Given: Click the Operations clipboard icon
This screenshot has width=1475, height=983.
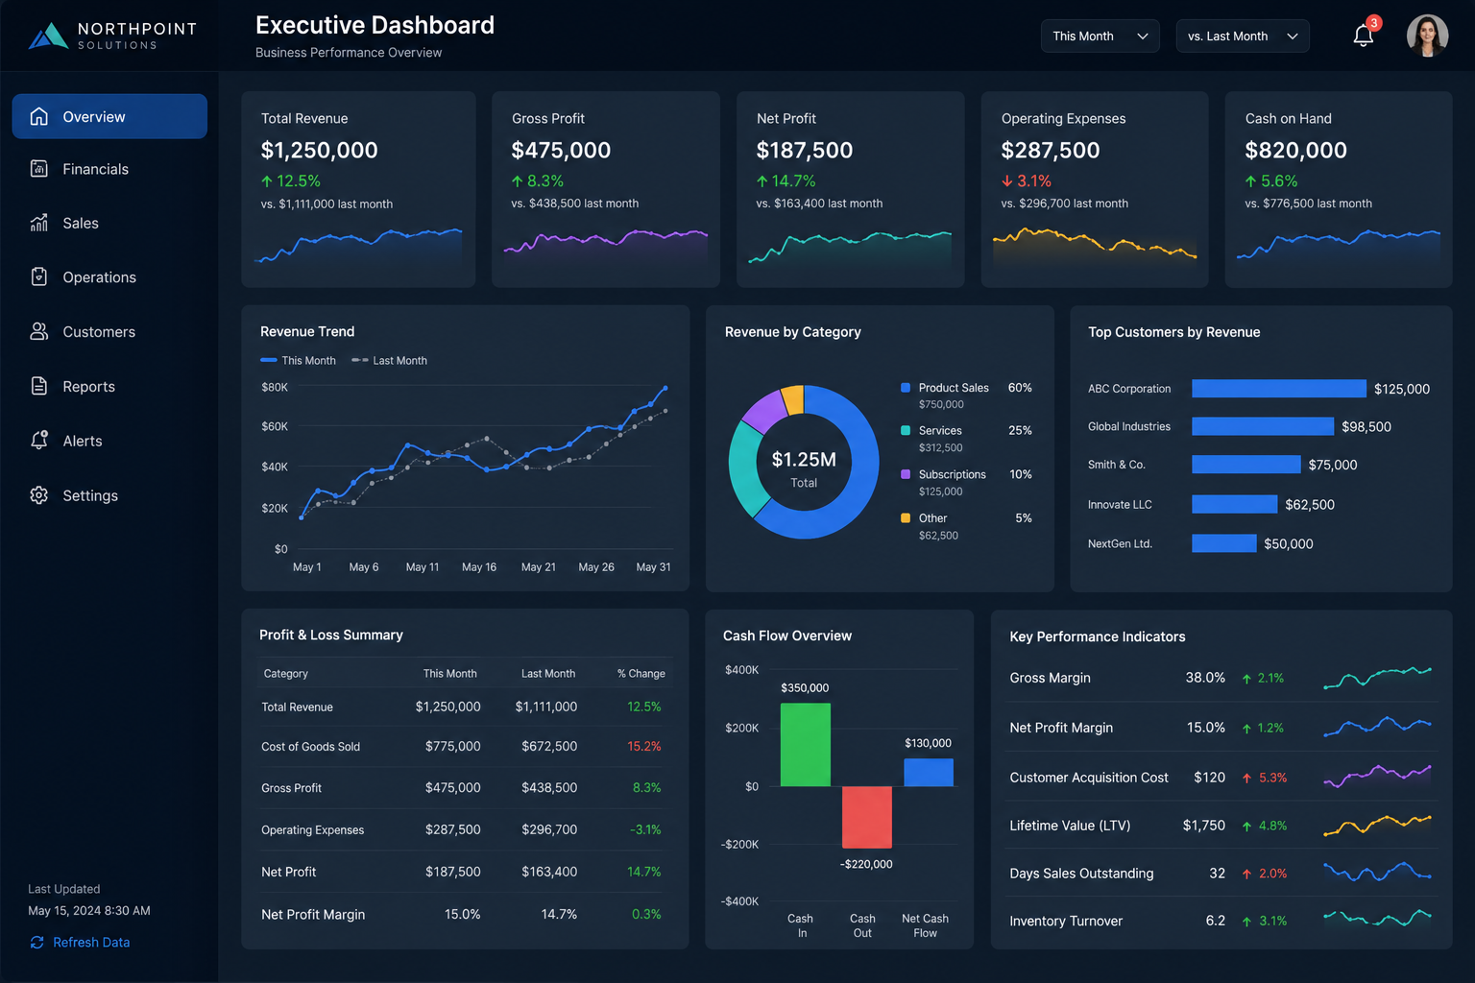Looking at the screenshot, I should (39, 276).
